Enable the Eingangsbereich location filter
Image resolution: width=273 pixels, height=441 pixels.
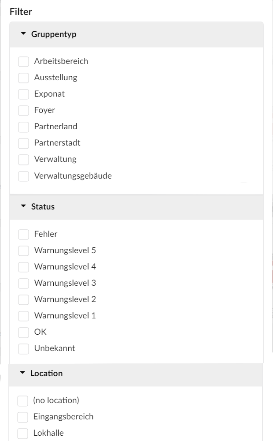click(x=23, y=416)
